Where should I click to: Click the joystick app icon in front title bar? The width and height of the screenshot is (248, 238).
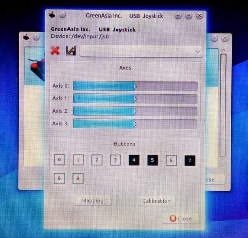52,15
